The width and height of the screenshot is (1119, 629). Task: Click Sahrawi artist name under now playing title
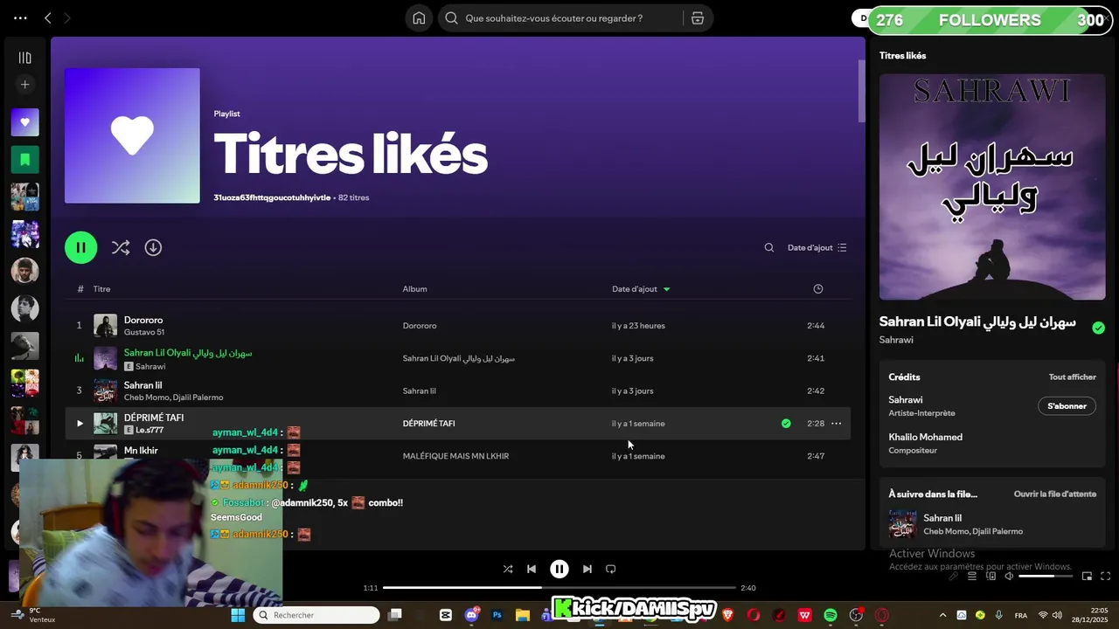896,340
